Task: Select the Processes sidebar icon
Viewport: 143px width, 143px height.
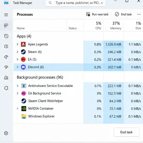Action: click(6, 25)
